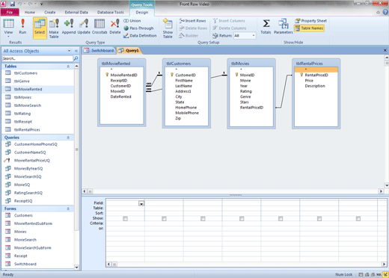The width and height of the screenshot is (389, 278).
Task: Toggle Table Names row display
Action: pyautogui.click(x=309, y=28)
